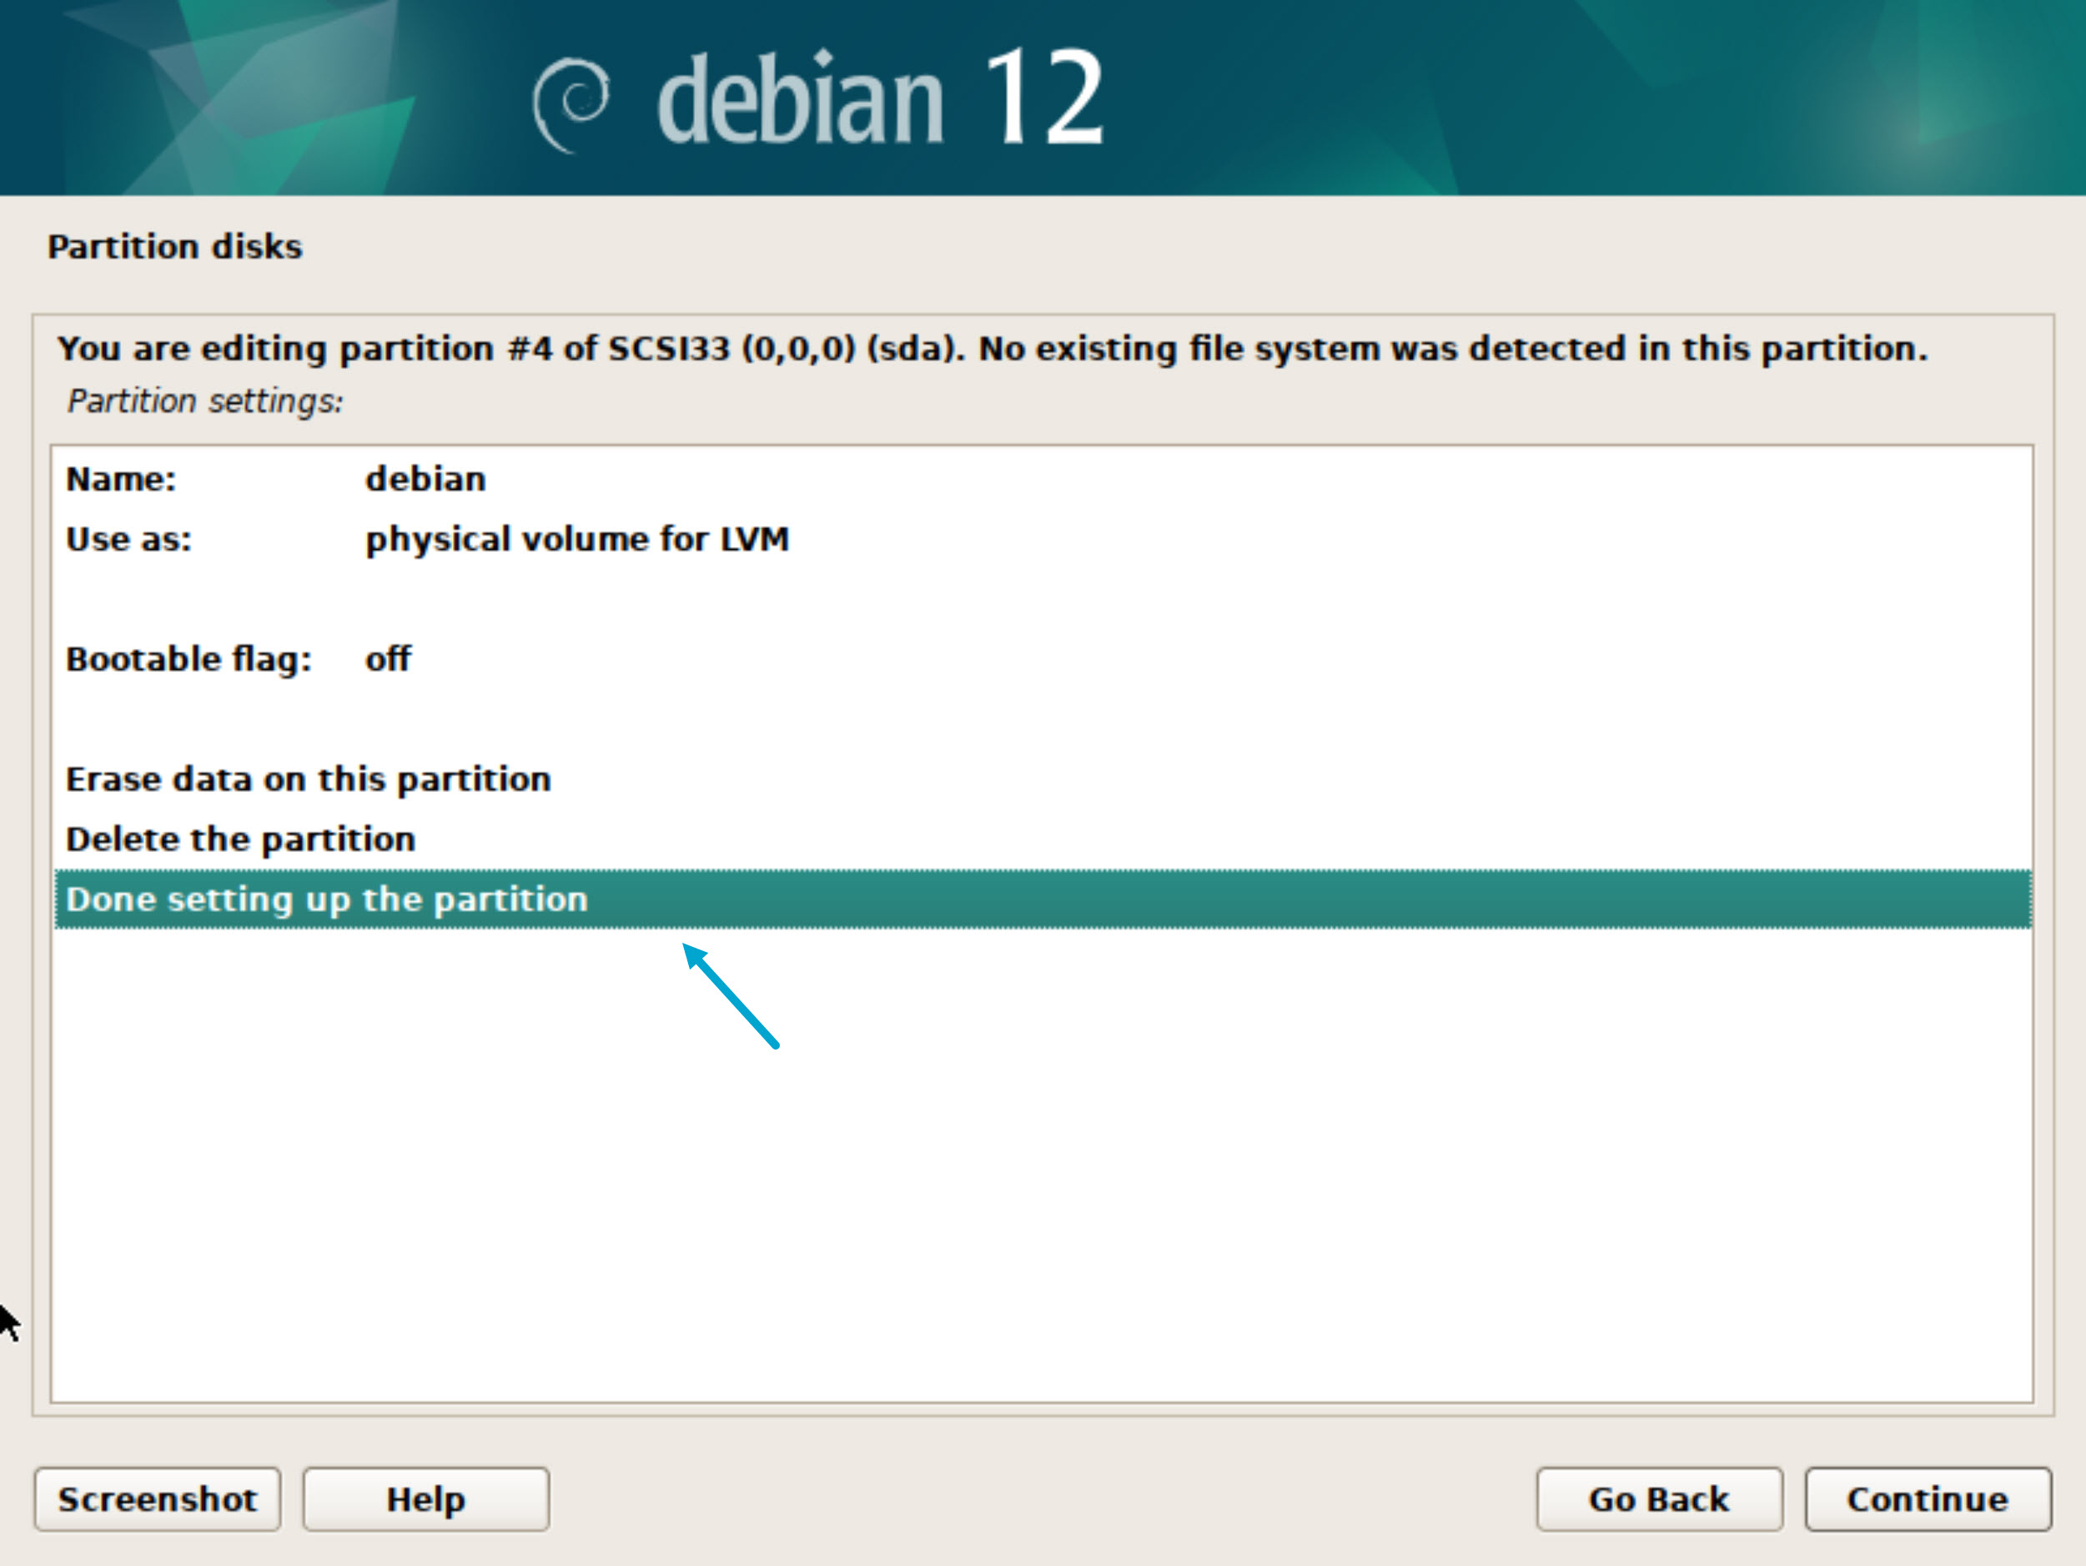The height and width of the screenshot is (1566, 2086).
Task: Select the 'Name:' label in settings list
Action: pos(121,479)
